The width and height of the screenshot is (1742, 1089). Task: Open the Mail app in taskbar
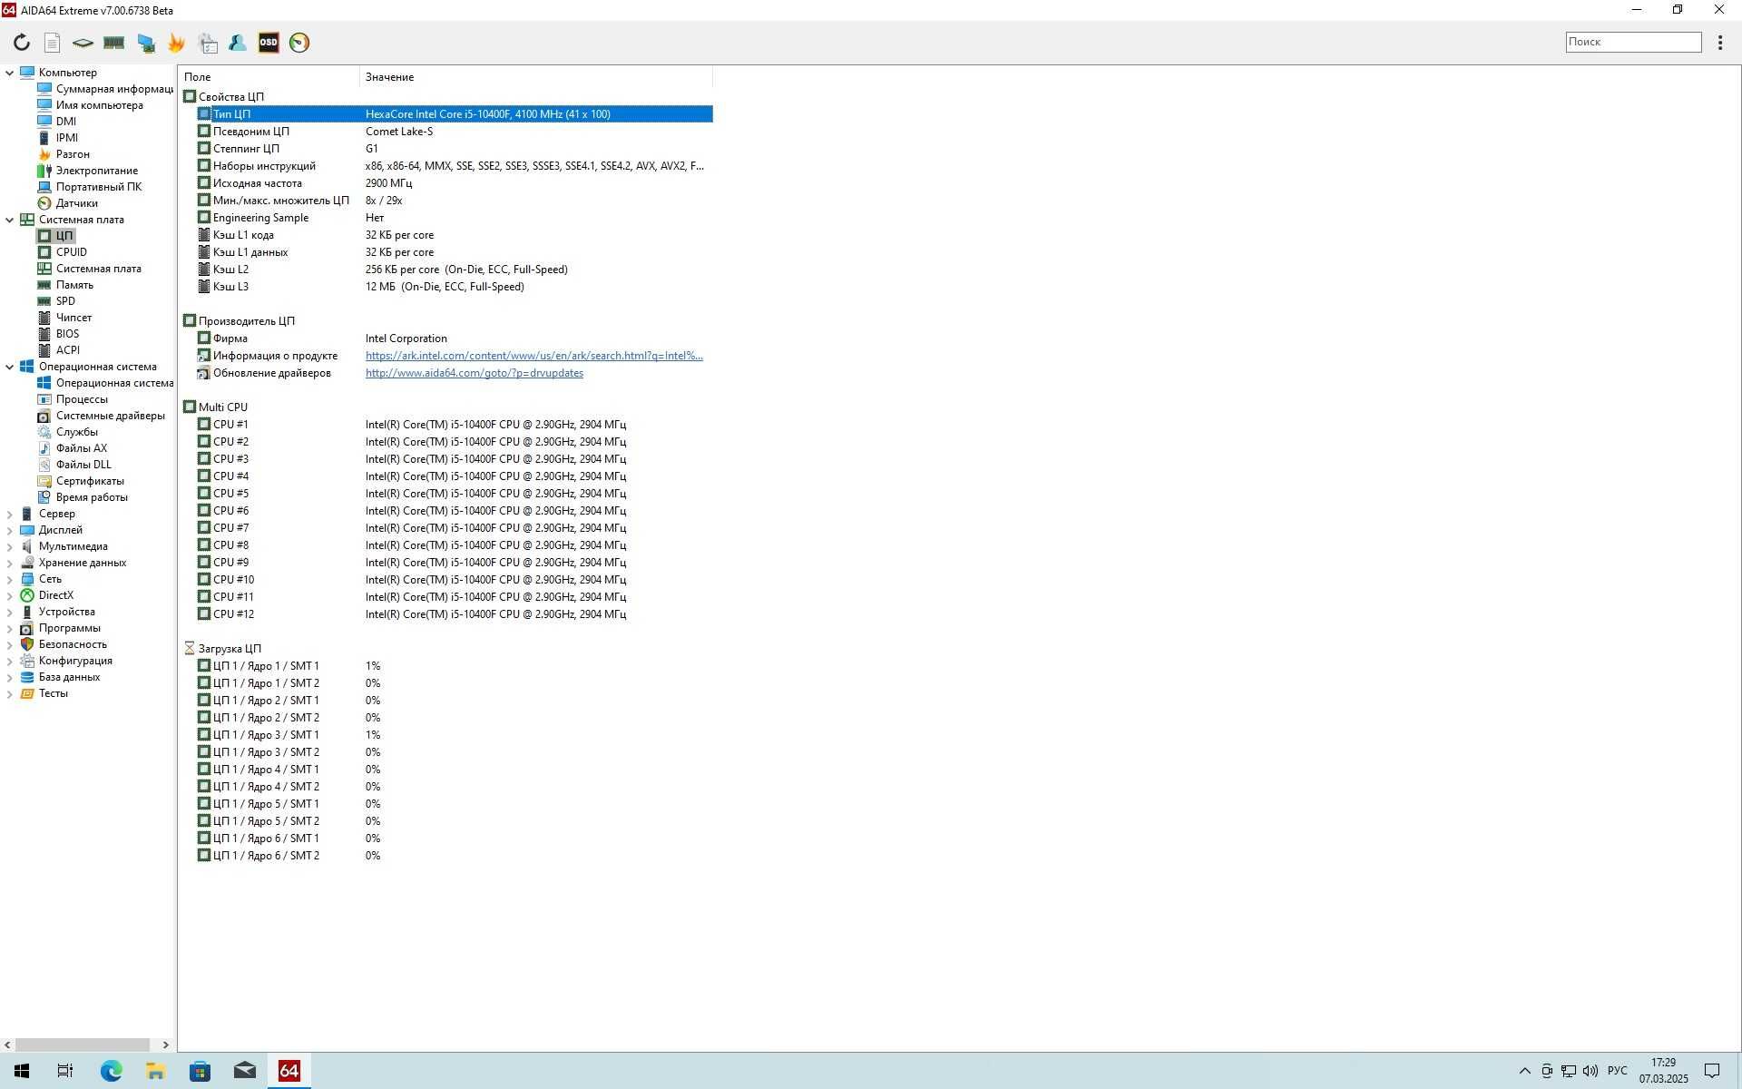(244, 1071)
